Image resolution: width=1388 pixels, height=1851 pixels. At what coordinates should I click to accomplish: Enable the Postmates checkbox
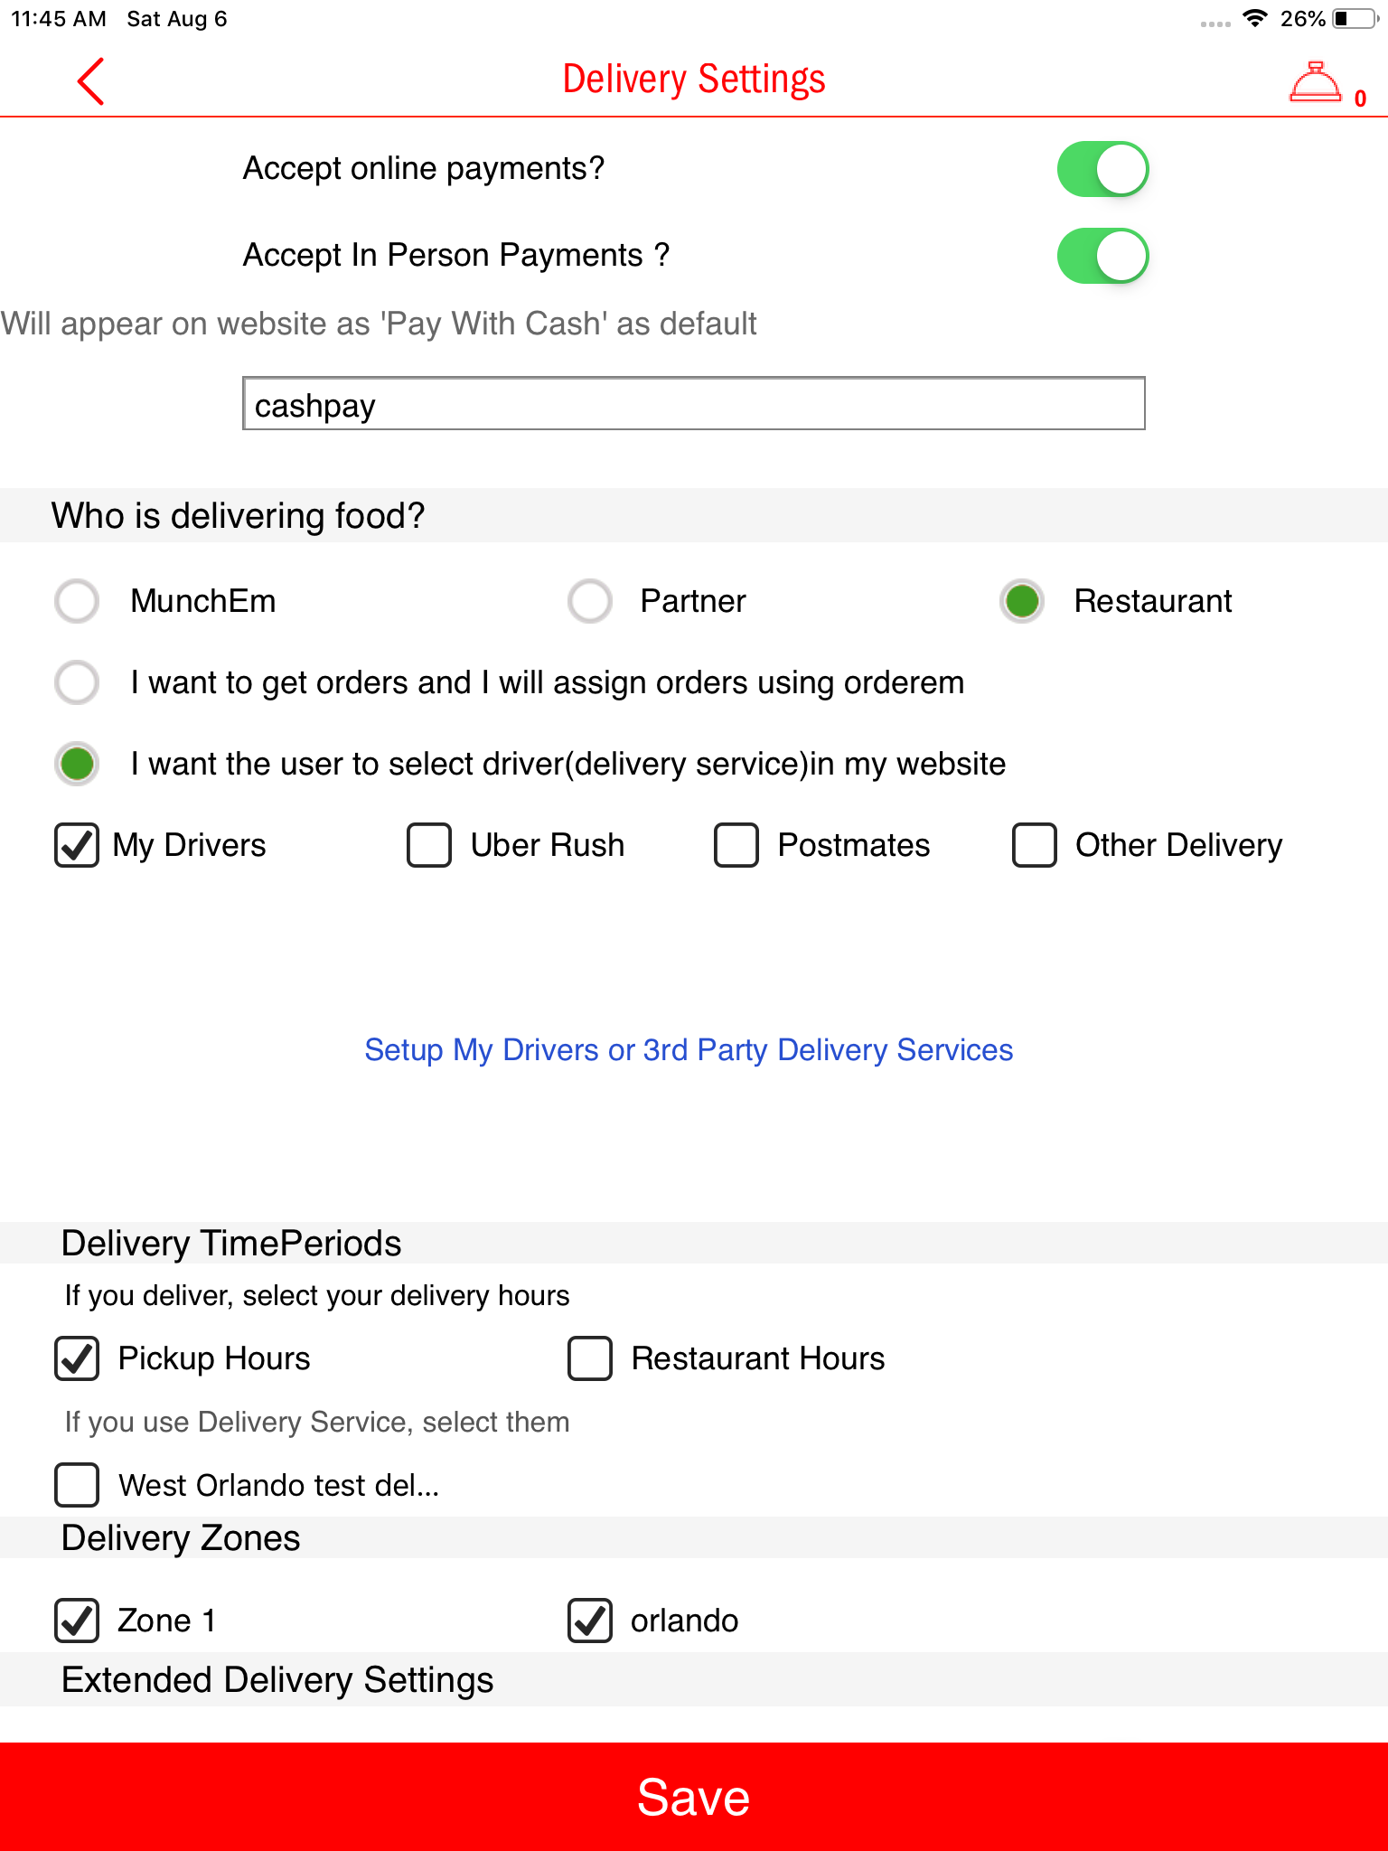coord(736,845)
